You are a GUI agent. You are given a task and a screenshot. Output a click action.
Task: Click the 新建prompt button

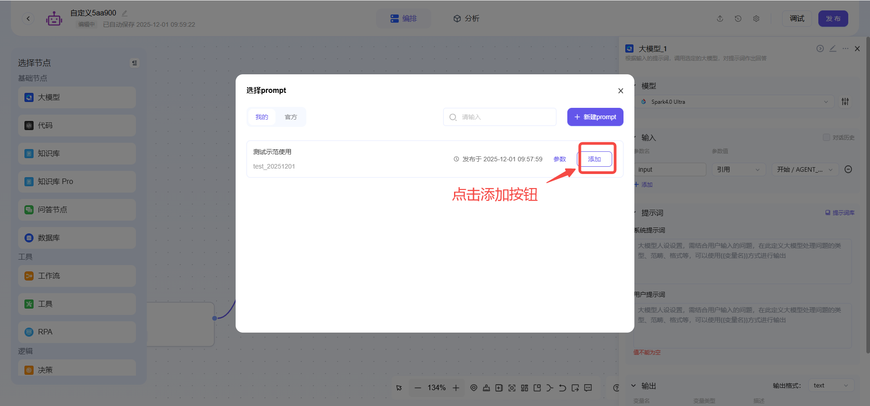(x=595, y=117)
